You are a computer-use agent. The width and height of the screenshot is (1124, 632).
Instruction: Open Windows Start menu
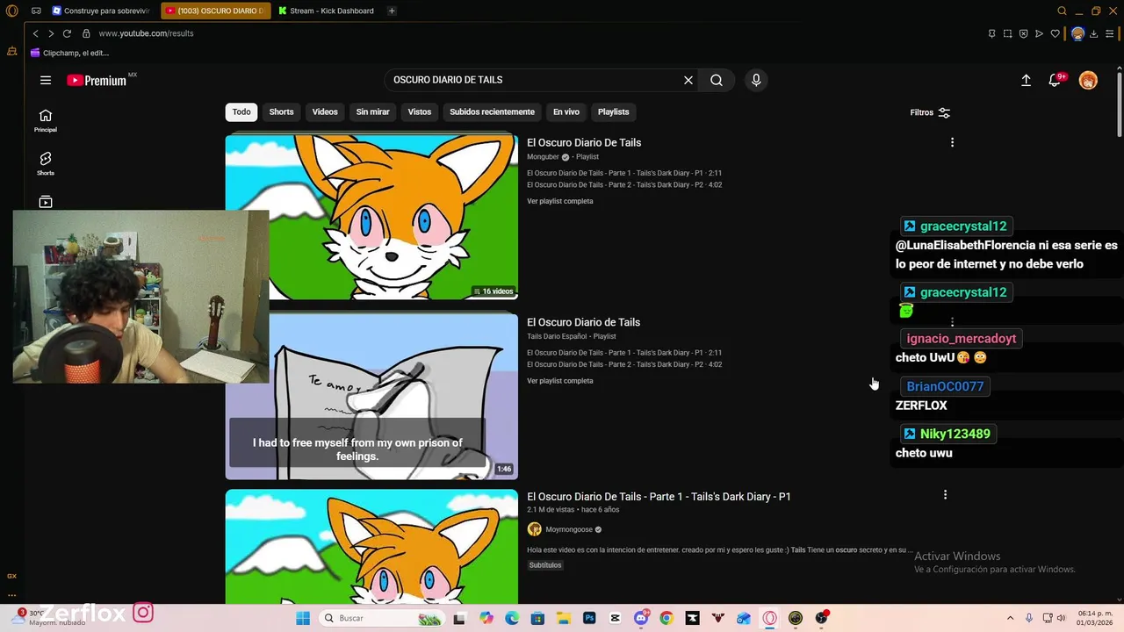click(x=303, y=618)
